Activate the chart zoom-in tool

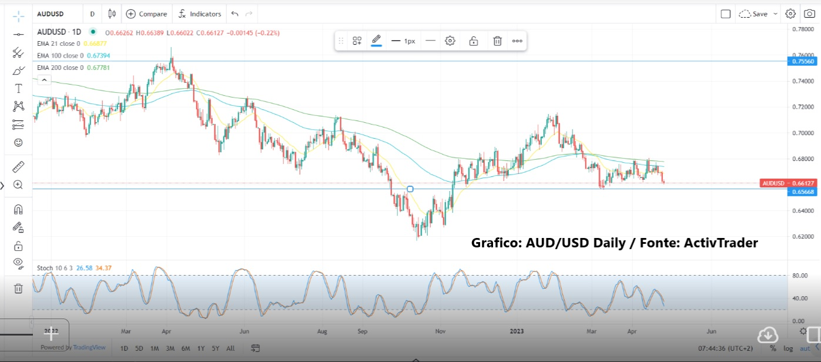(18, 185)
